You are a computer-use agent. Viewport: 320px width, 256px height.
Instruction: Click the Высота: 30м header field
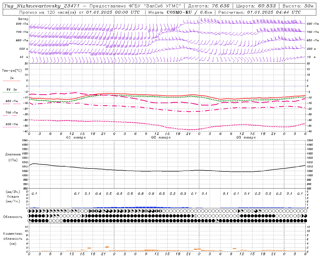298,6
